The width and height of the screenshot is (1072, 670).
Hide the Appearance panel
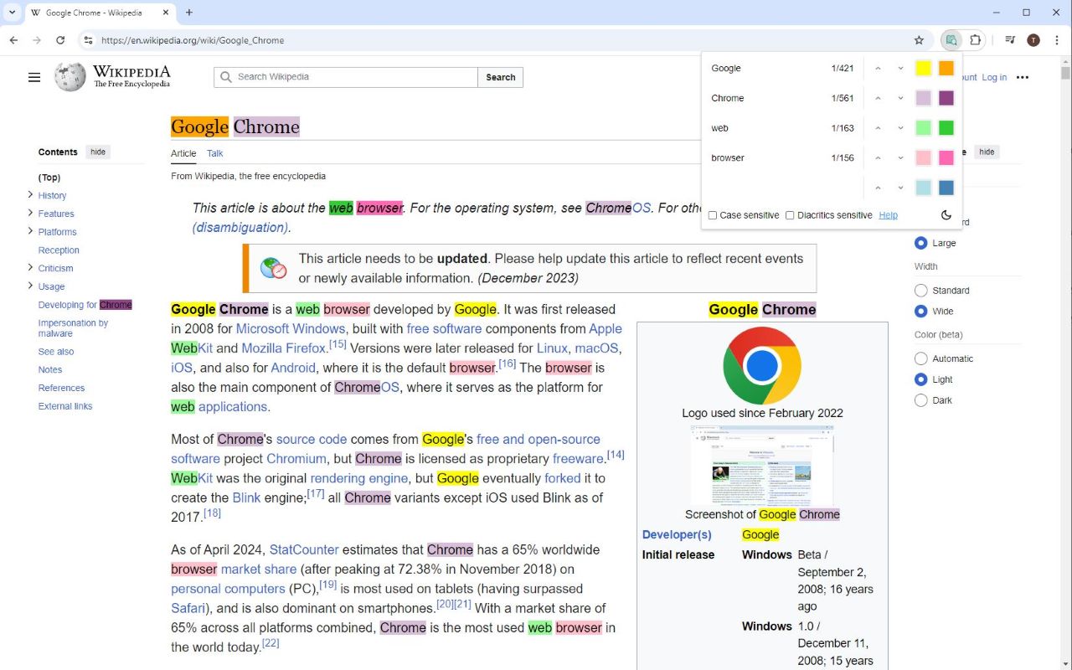pos(987,152)
